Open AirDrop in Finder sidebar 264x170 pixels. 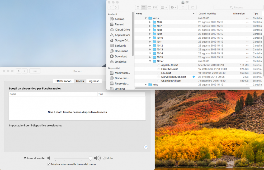(x=117, y=19)
